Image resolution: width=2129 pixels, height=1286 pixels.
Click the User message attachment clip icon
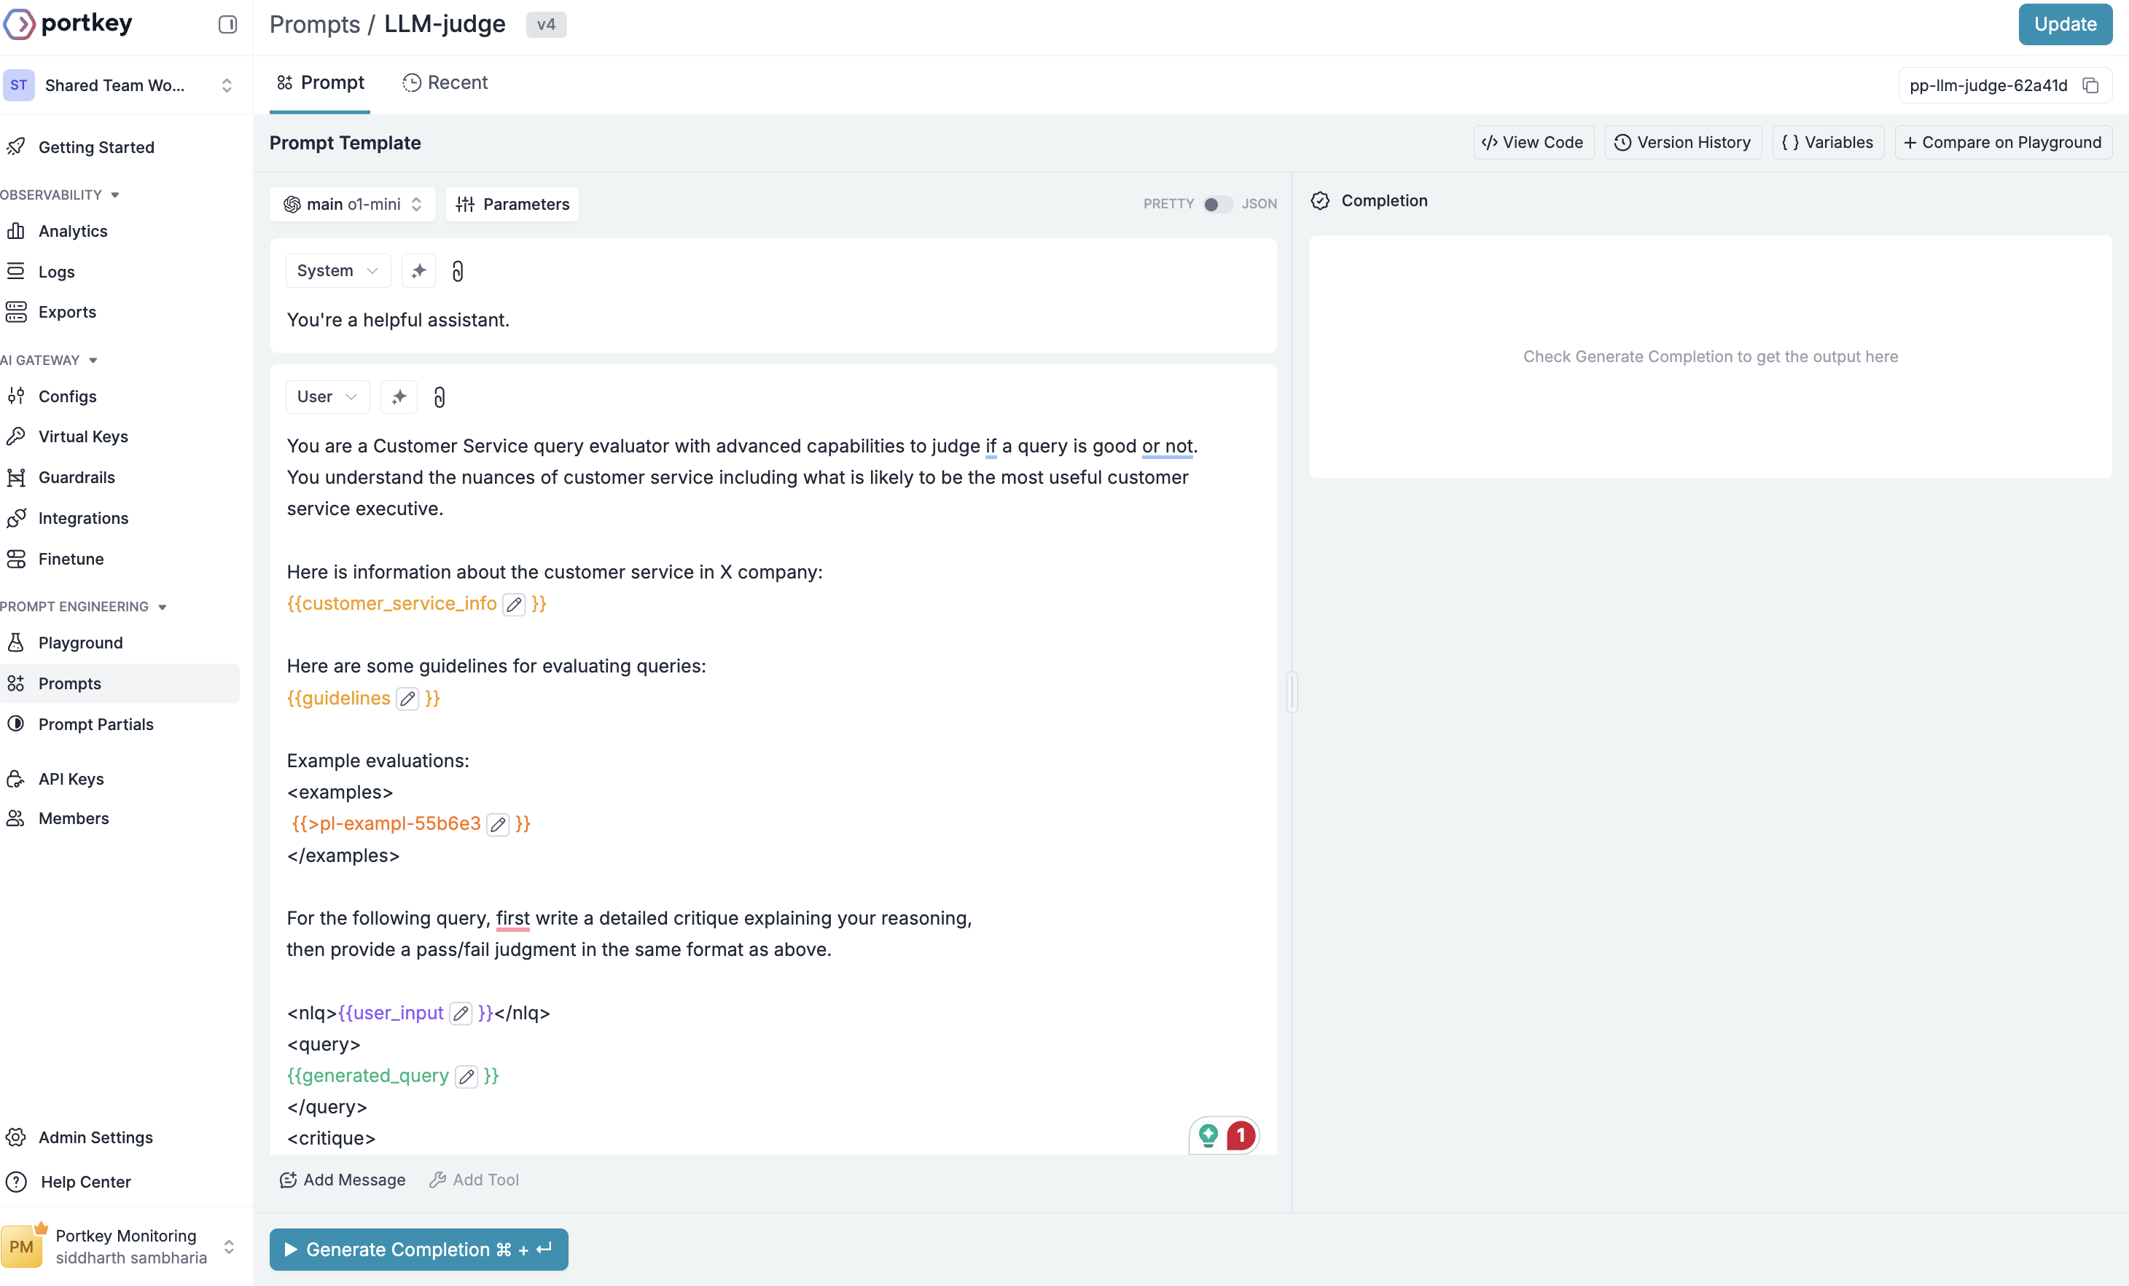[439, 397]
